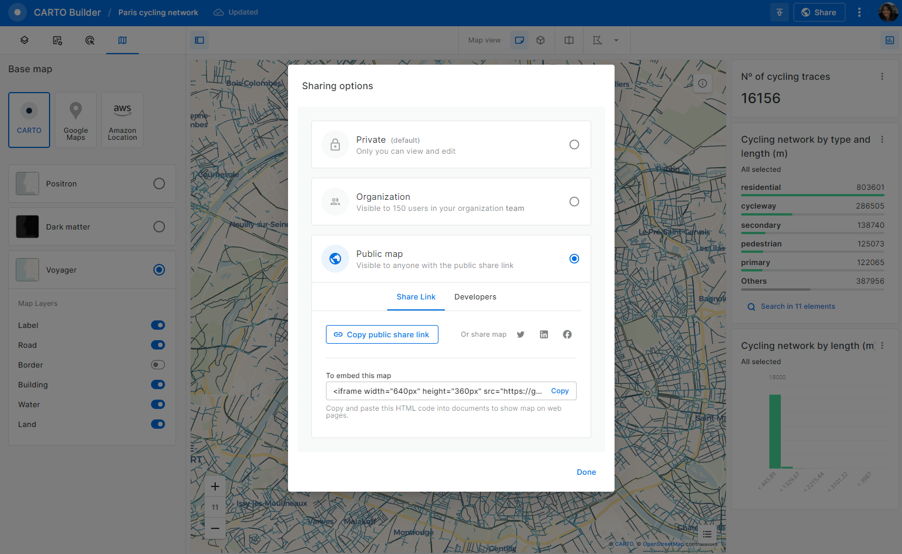The image size is (902, 554).
Task: Click Done to close sharing options
Action: point(586,472)
